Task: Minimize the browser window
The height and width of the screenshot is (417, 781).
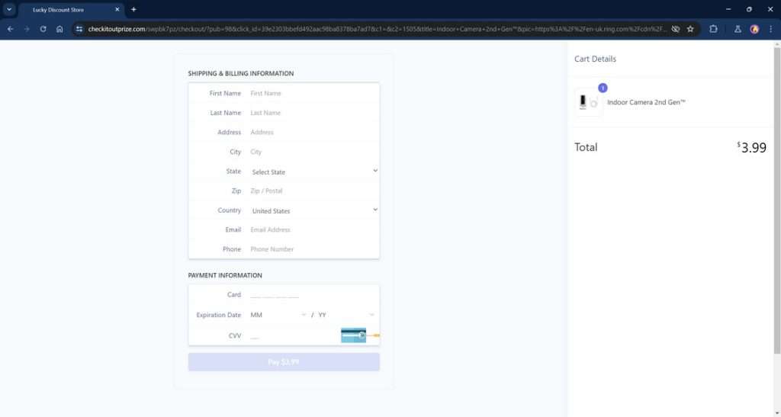Action: [x=728, y=9]
